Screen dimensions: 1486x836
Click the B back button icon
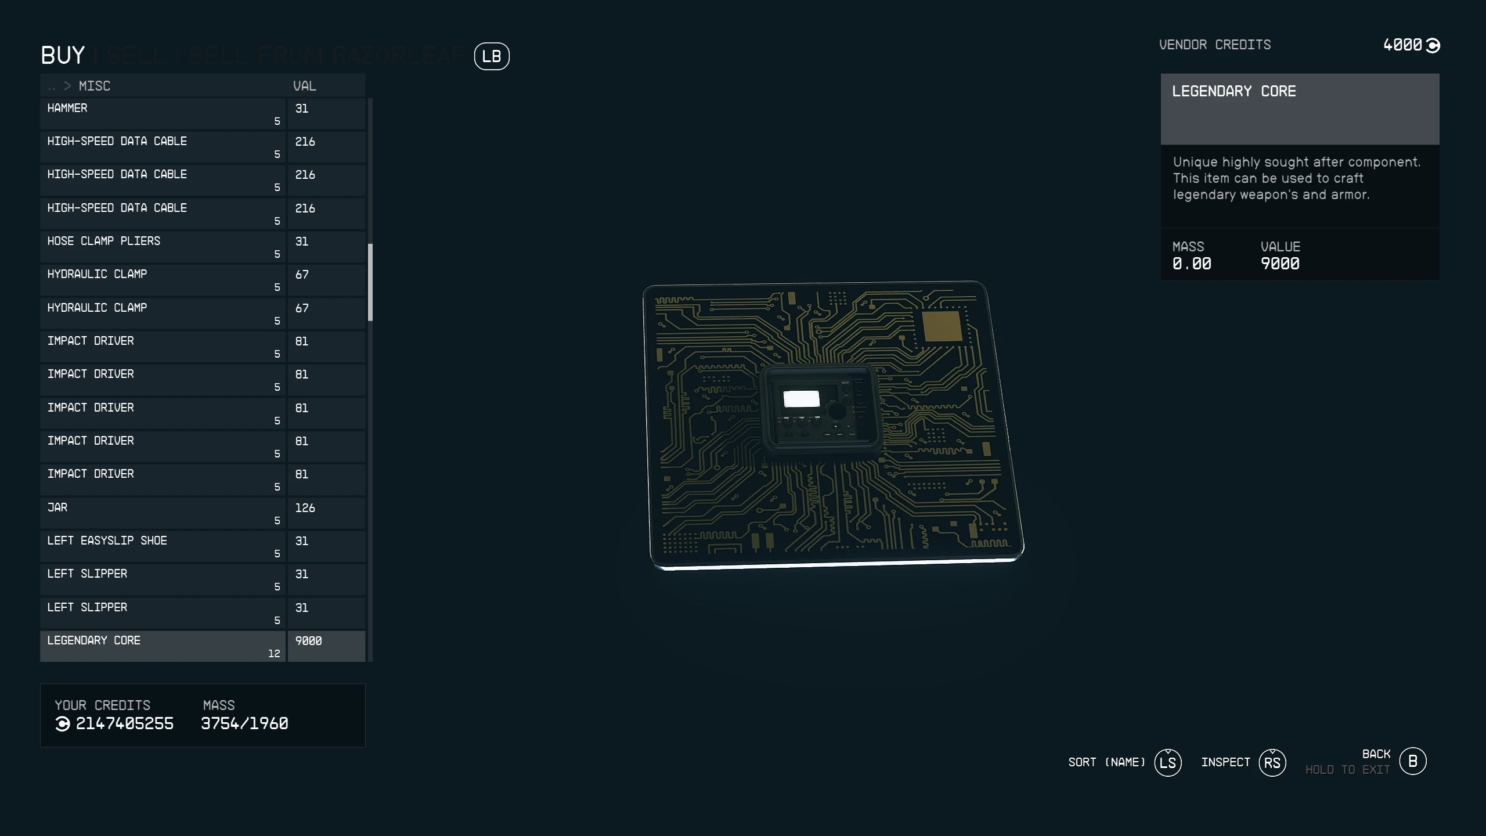point(1412,761)
